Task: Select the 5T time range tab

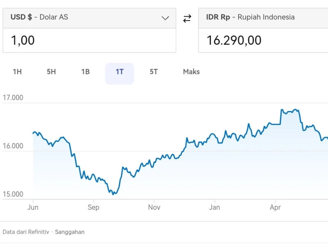Action: coord(154,72)
